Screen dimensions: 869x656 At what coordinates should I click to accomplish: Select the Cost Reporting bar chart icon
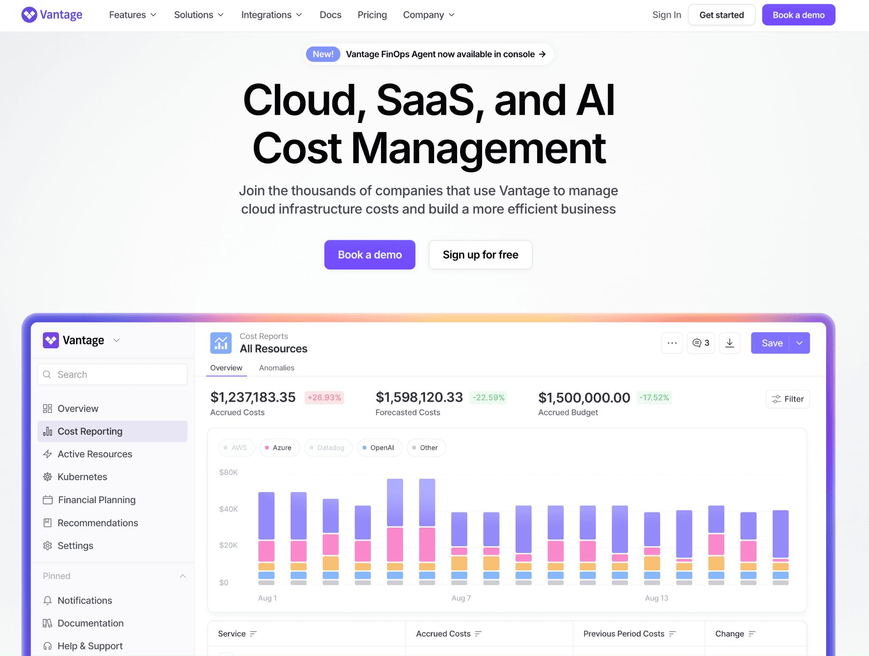tap(48, 431)
